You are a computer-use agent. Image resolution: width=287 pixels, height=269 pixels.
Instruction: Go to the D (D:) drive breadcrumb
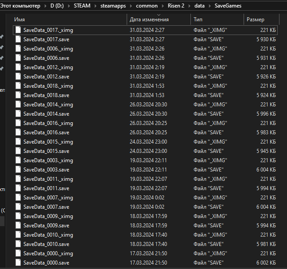coord(57,6)
